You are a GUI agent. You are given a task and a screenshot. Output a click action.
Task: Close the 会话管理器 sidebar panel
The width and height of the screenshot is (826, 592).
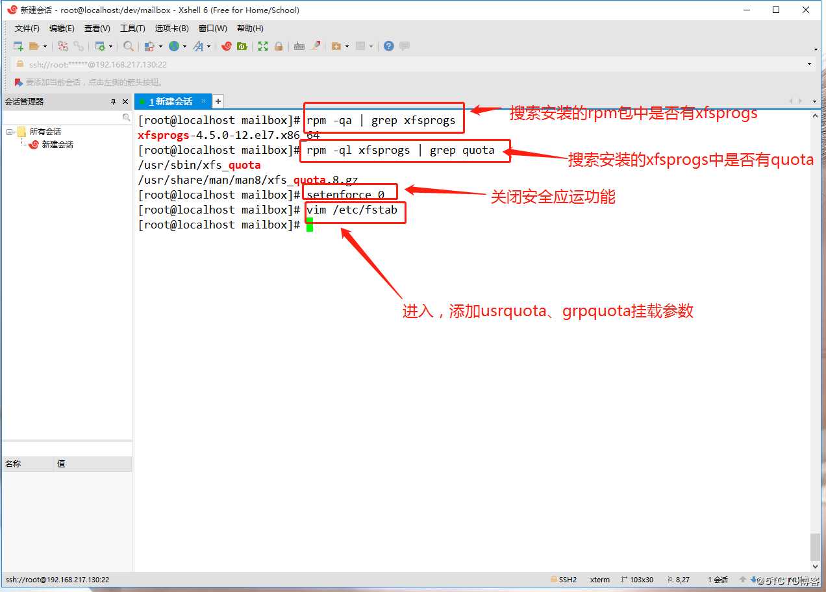tap(127, 101)
